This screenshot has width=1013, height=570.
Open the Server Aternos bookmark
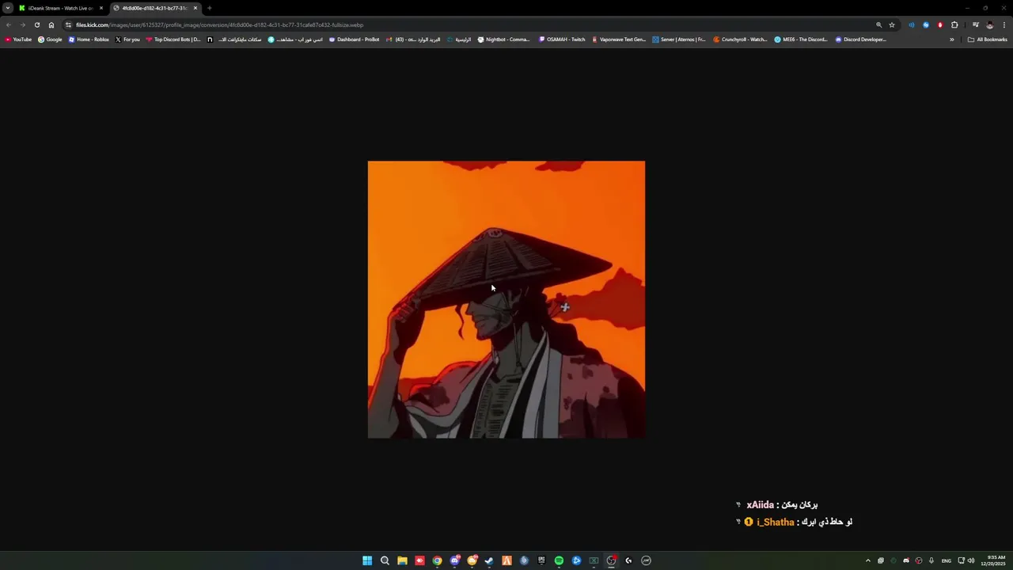tap(679, 40)
